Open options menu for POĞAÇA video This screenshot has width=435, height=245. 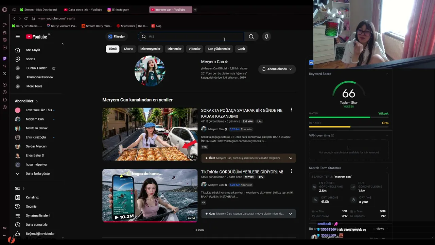[x=291, y=110]
